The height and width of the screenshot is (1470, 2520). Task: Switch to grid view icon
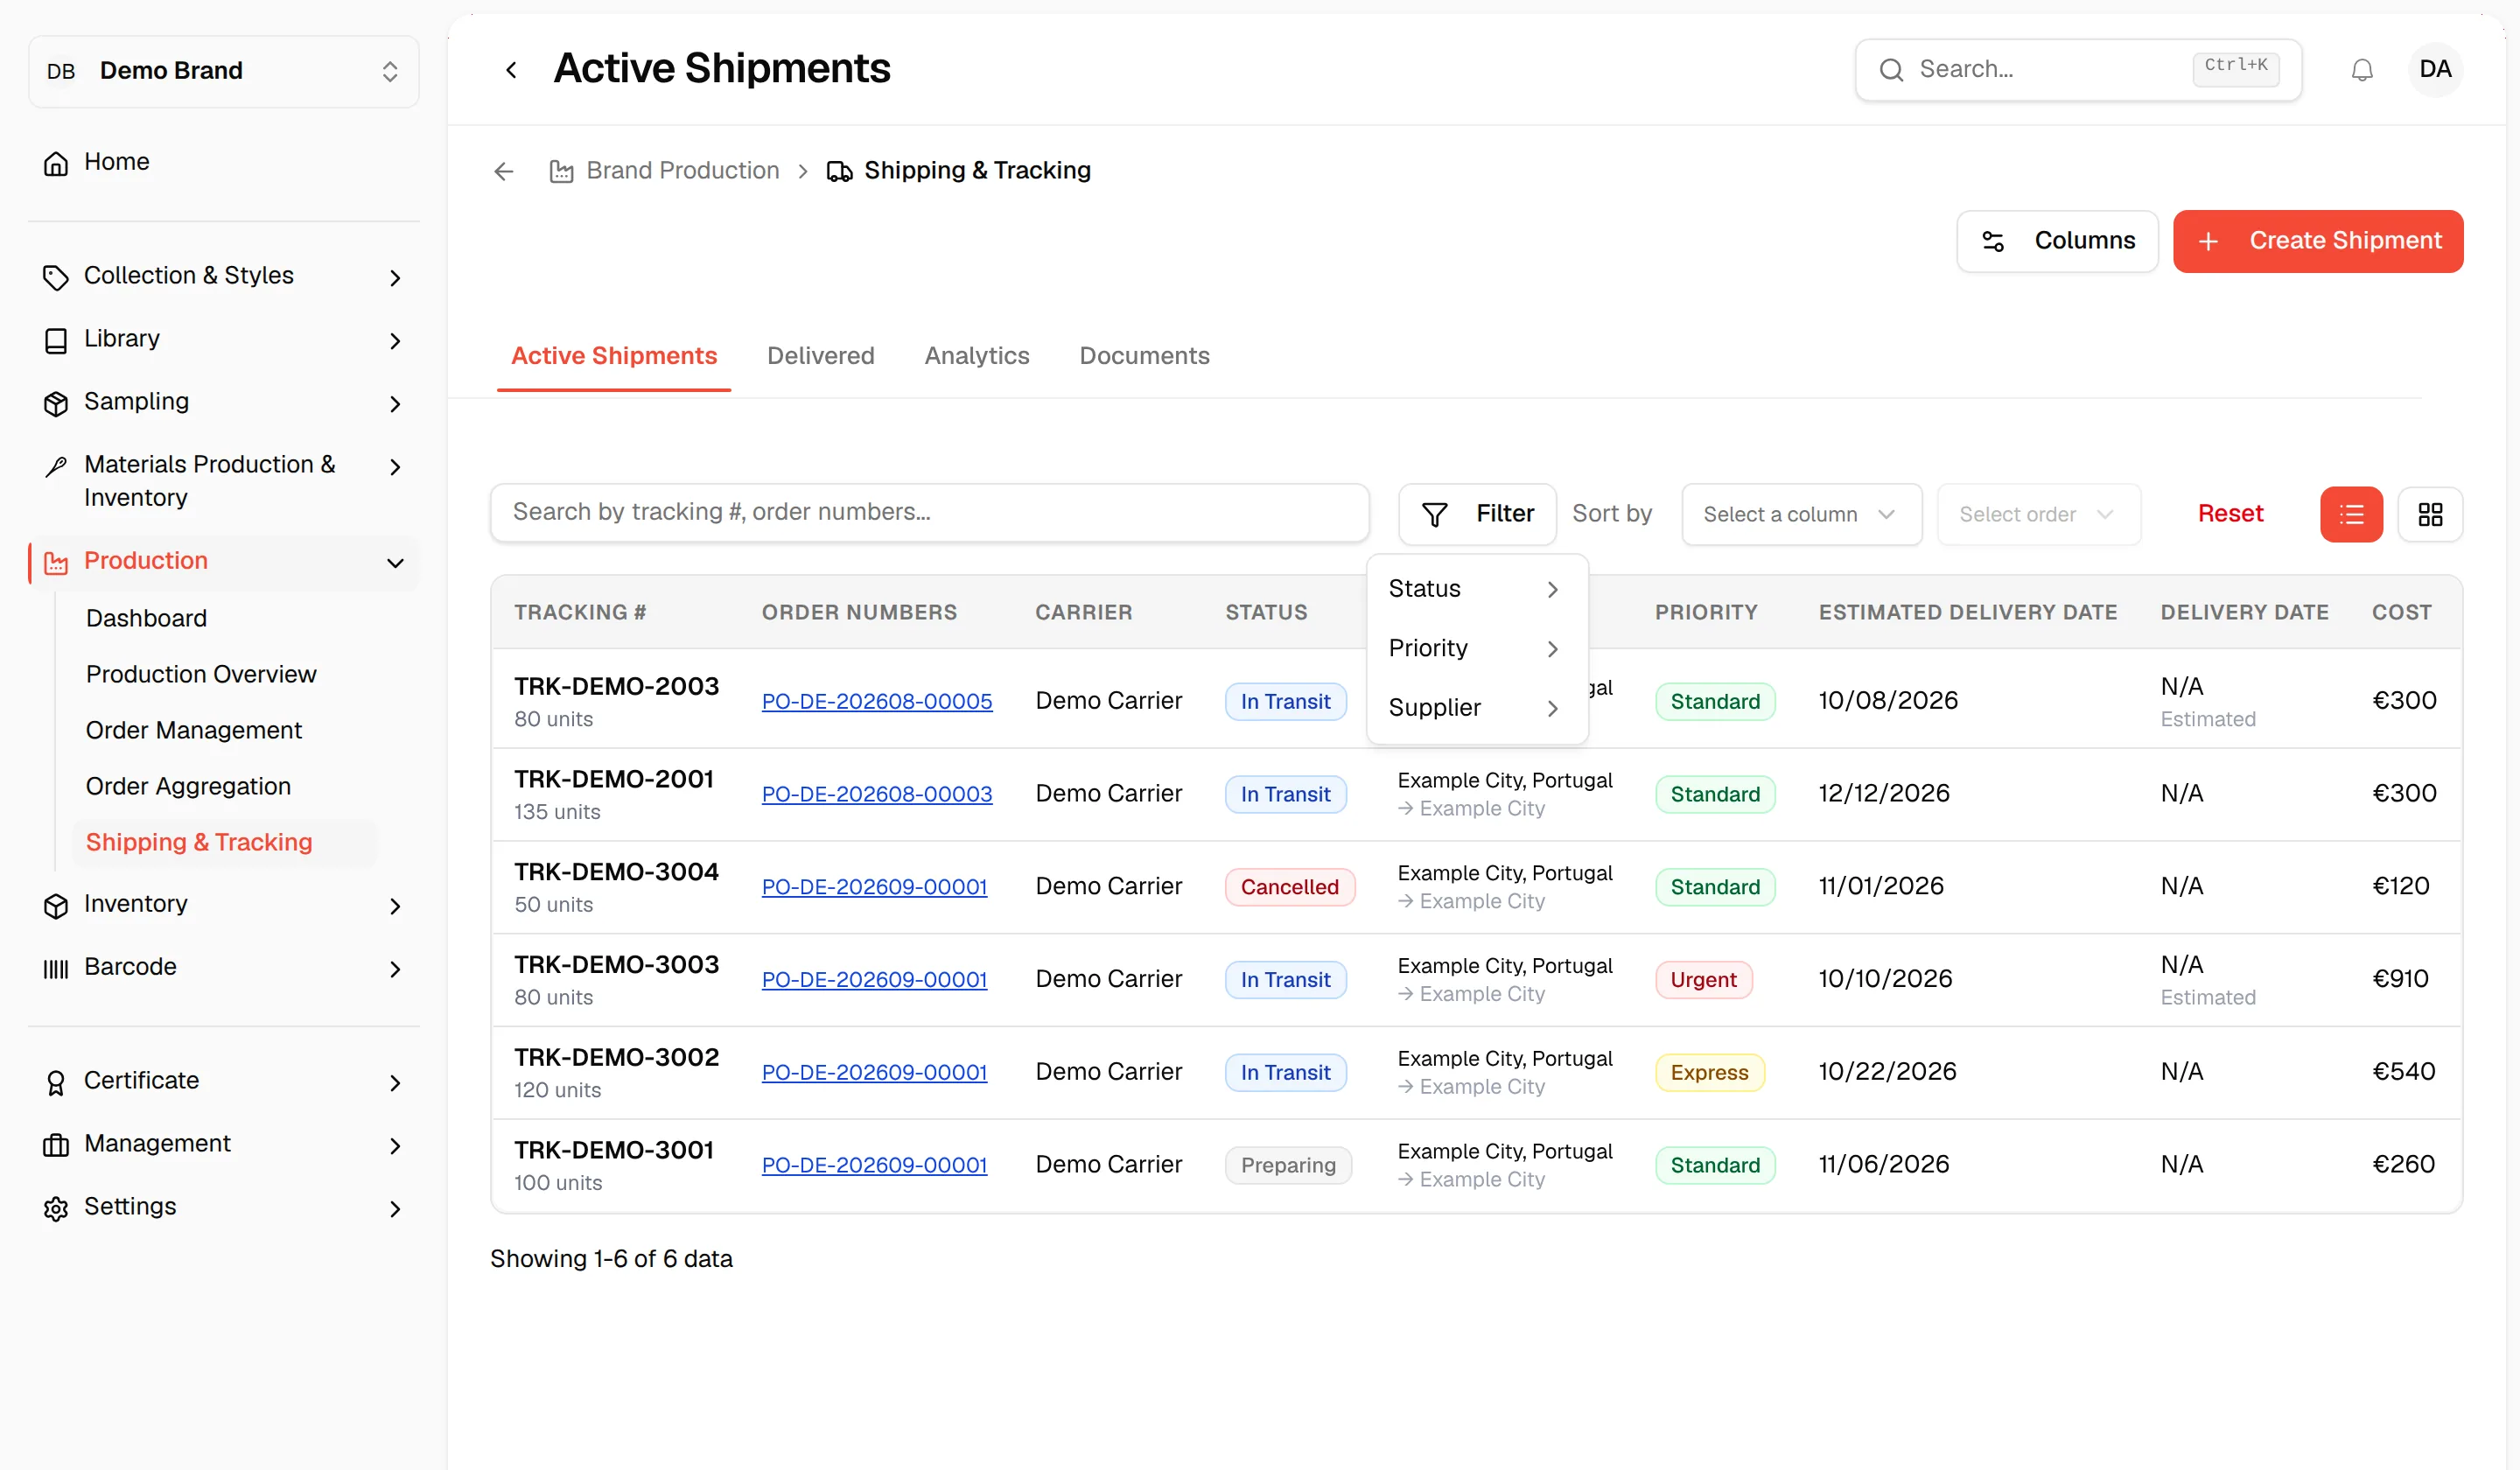click(x=2430, y=514)
